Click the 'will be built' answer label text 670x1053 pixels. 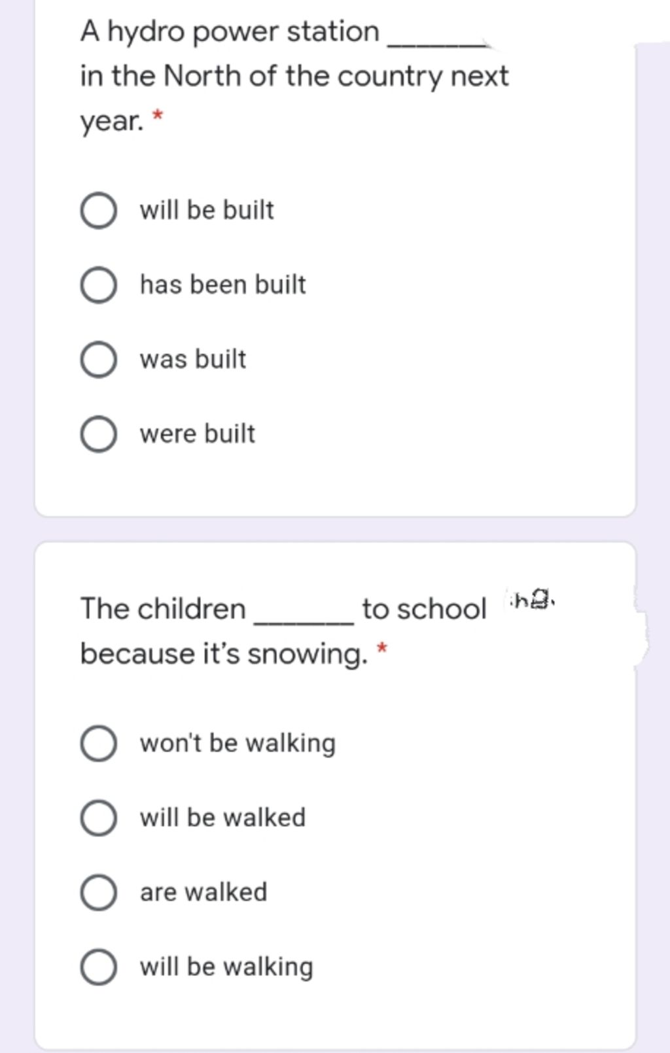pos(207,211)
